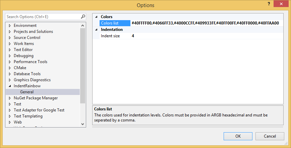The width and height of the screenshot is (291, 148).
Task: Expand the Text Editor node
Action: 10,50
